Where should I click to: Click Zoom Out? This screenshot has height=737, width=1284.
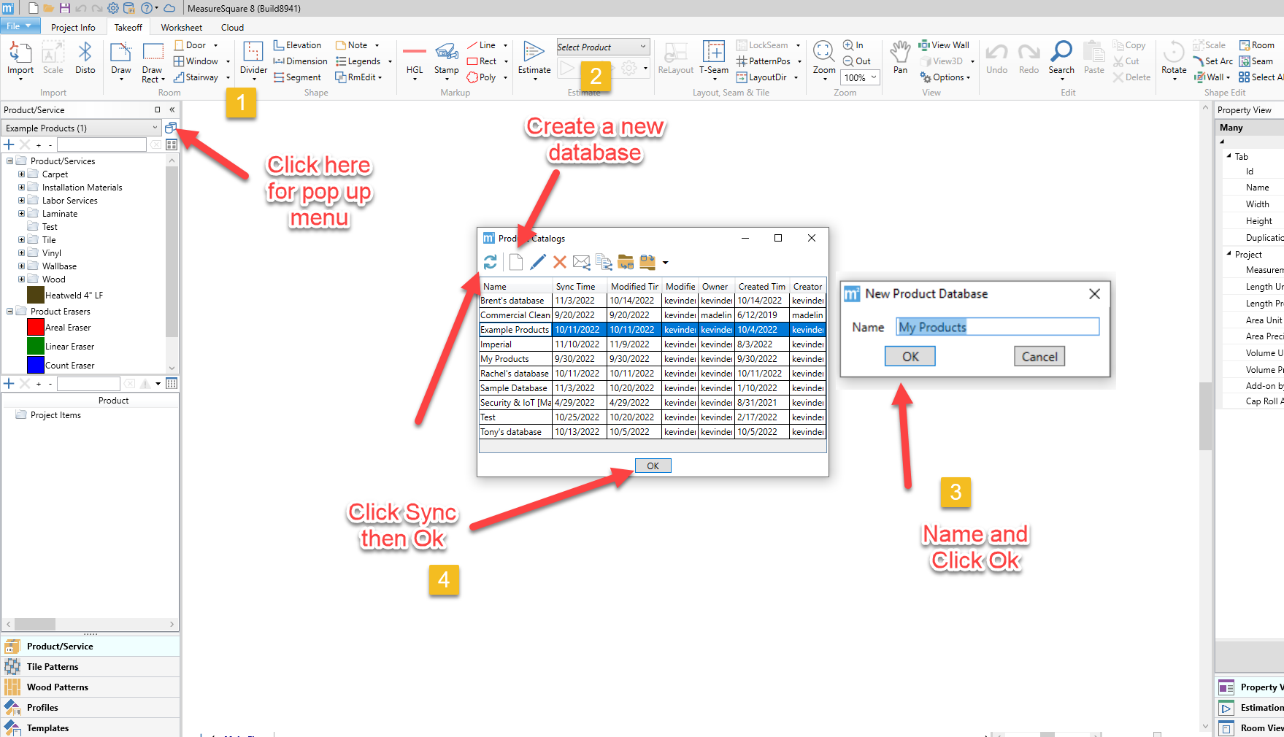click(x=857, y=61)
